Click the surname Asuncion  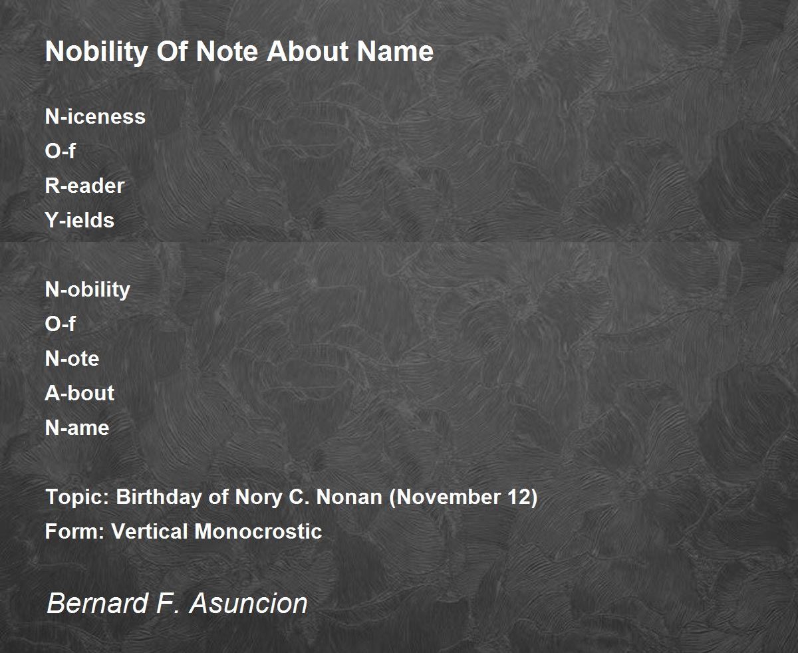[x=249, y=604]
